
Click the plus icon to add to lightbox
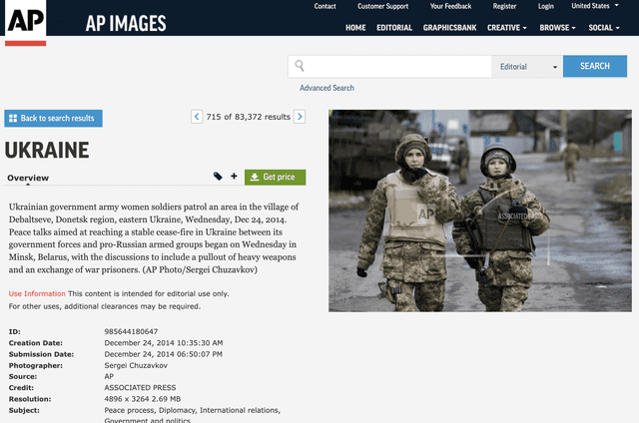click(x=234, y=177)
